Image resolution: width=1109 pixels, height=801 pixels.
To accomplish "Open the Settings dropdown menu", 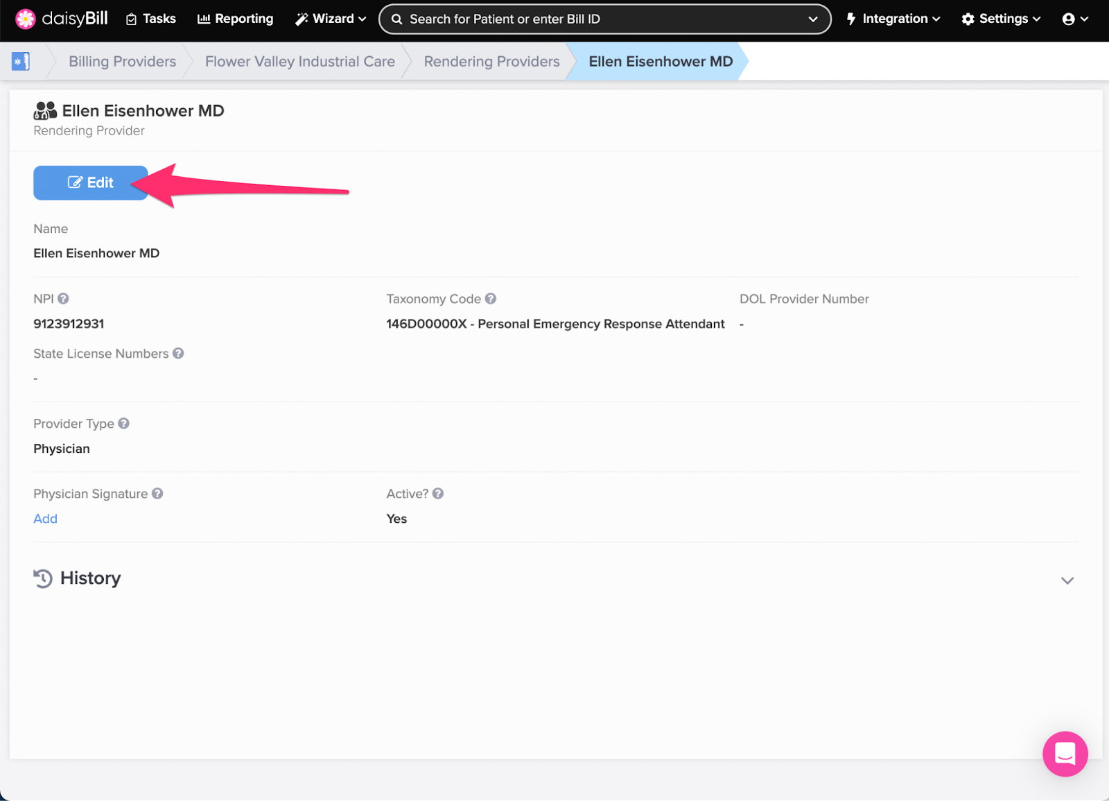I will pyautogui.click(x=1001, y=19).
